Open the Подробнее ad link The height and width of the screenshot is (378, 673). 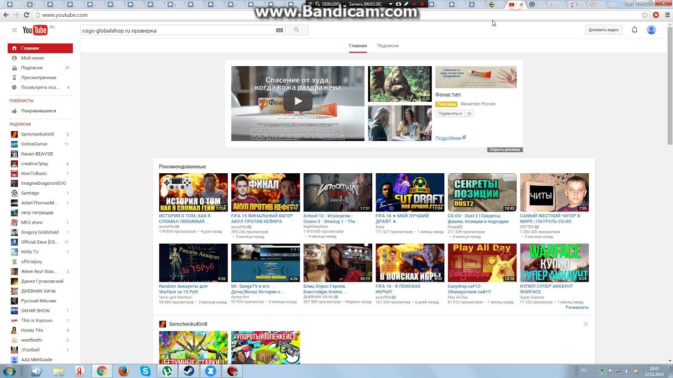(450, 138)
